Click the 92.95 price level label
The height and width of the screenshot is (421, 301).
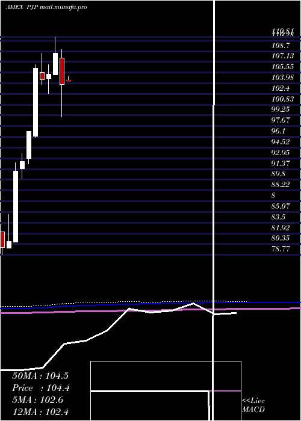[281, 153]
